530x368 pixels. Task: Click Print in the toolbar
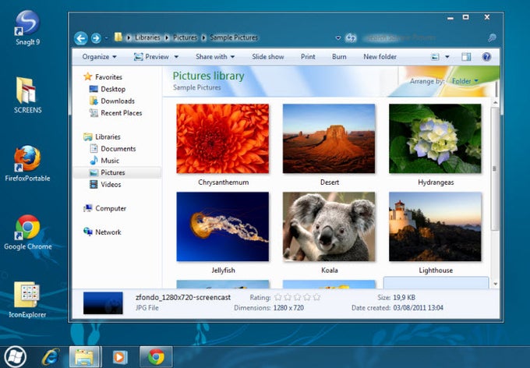pos(308,57)
